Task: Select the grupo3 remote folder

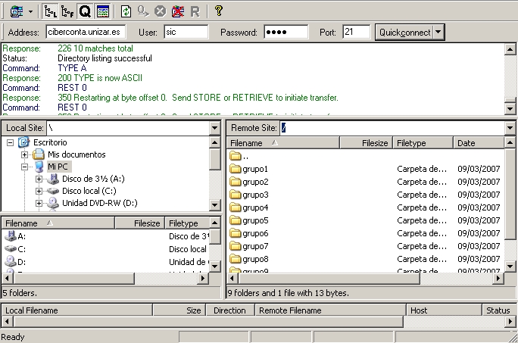Action: coord(255,195)
